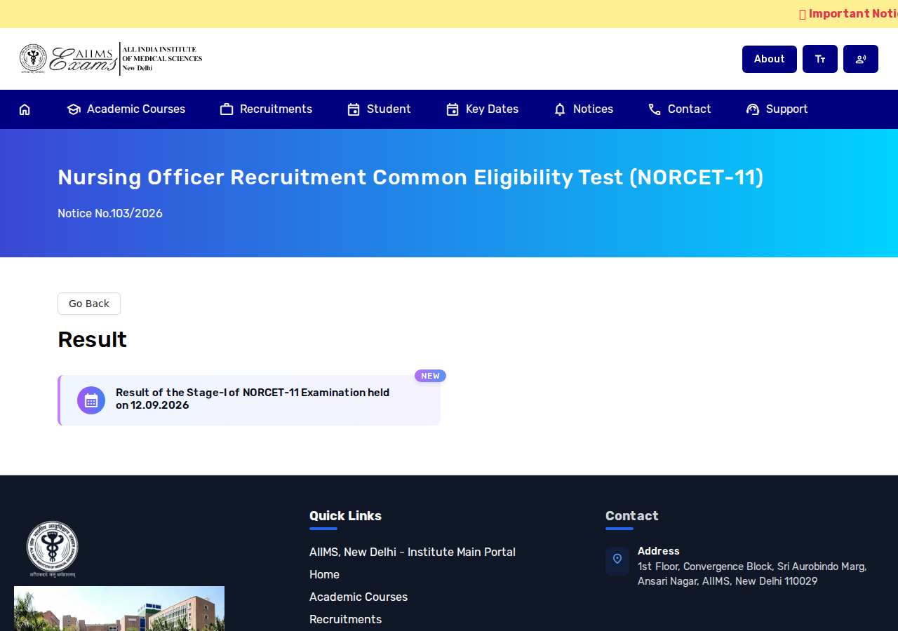898x631 pixels.
Task: Click the Go Back button
Action: [x=89, y=304]
